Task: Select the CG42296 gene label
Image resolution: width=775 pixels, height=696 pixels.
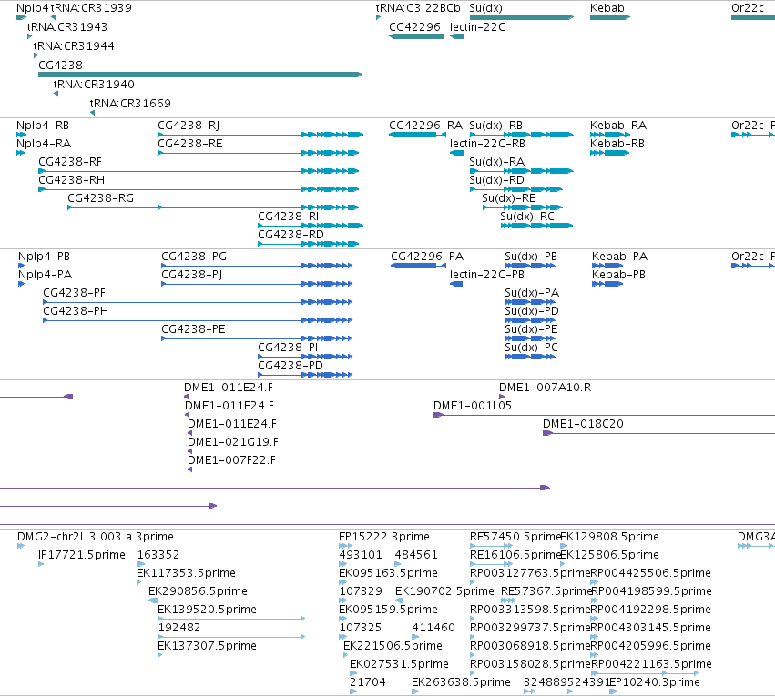Action: point(414,26)
